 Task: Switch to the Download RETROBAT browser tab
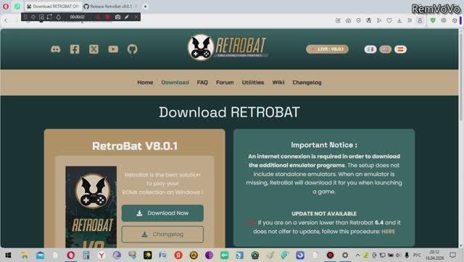[53, 7]
